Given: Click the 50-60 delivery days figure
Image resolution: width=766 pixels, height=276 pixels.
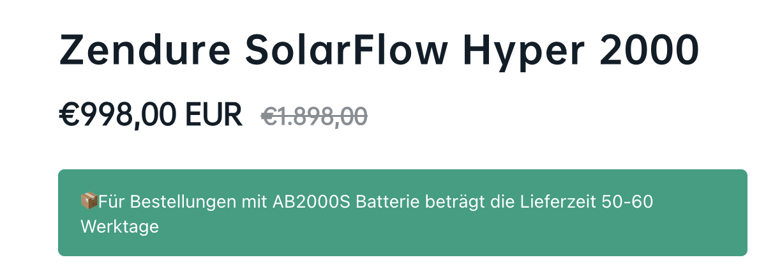Looking at the screenshot, I should click(x=628, y=202).
